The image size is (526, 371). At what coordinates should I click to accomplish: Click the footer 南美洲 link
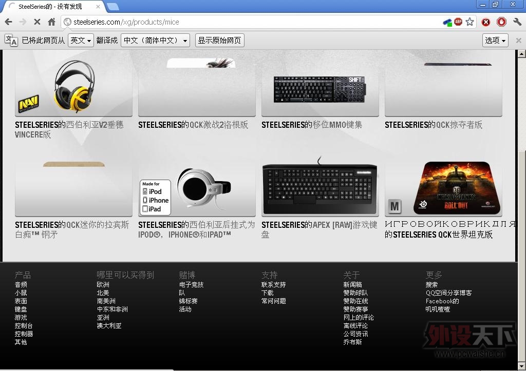[x=106, y=301]
